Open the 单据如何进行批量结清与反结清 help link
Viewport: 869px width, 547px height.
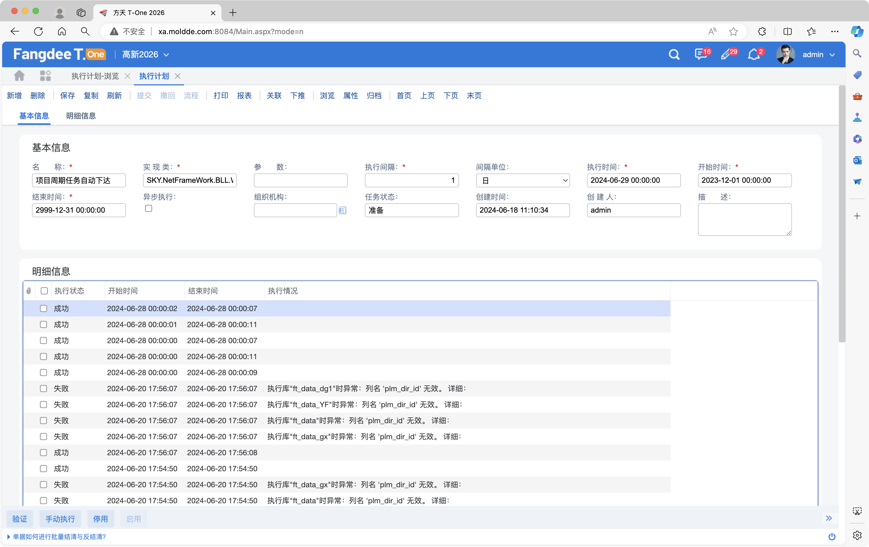click(x=59, y=537)
